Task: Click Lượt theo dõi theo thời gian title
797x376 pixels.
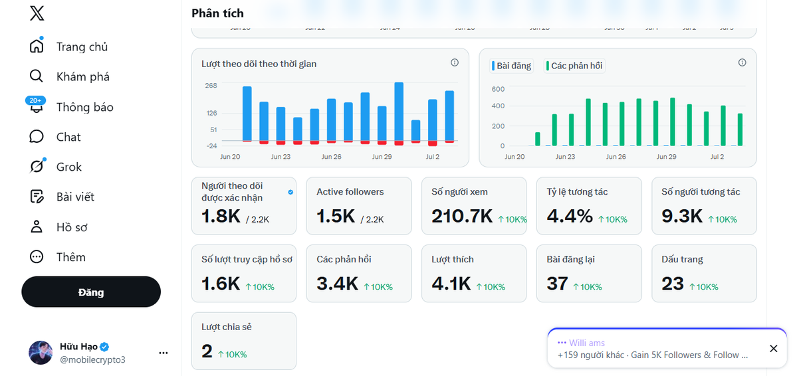Action: (259, 64)
